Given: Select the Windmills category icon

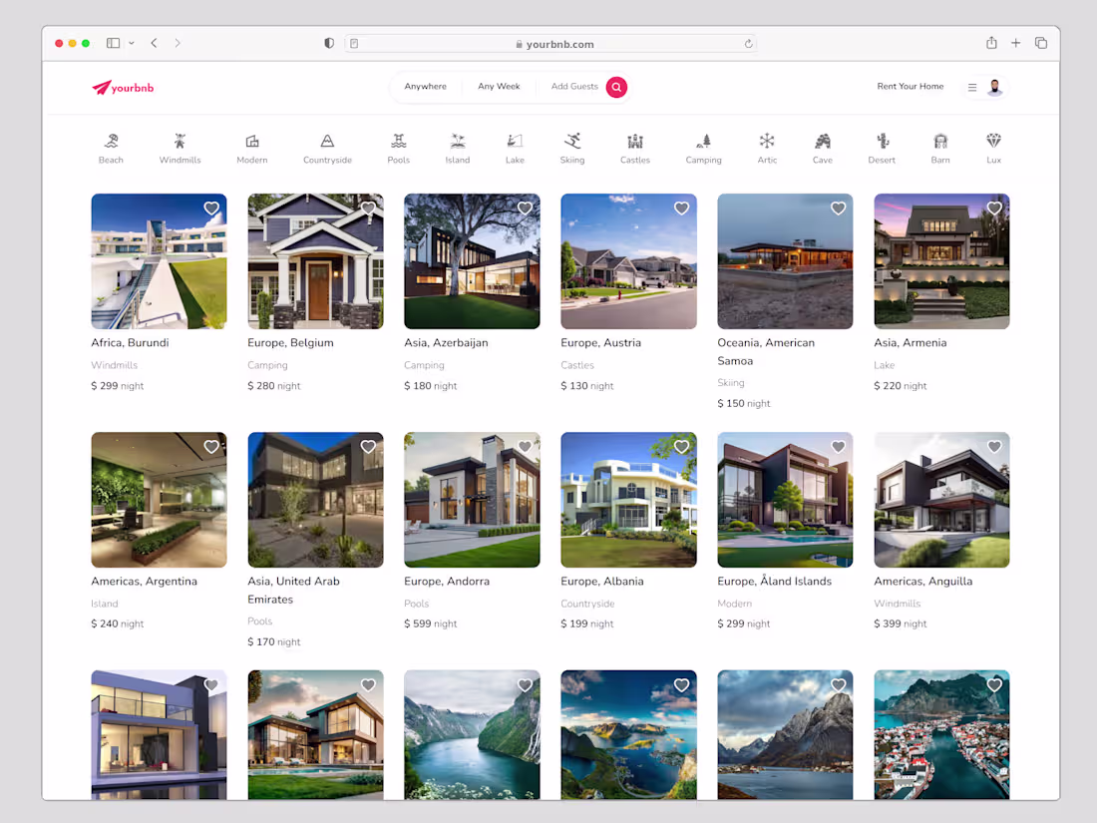Looking at the screenshot, I should coord(180,147).
